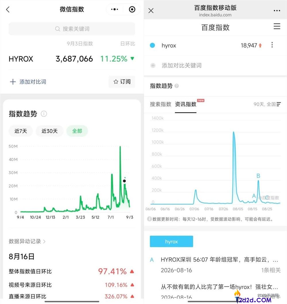Image resolution: width=287 pixels, height=304 pixels.
Task: Click the 97.41% daily change value
Action: (x=112, y=271)
